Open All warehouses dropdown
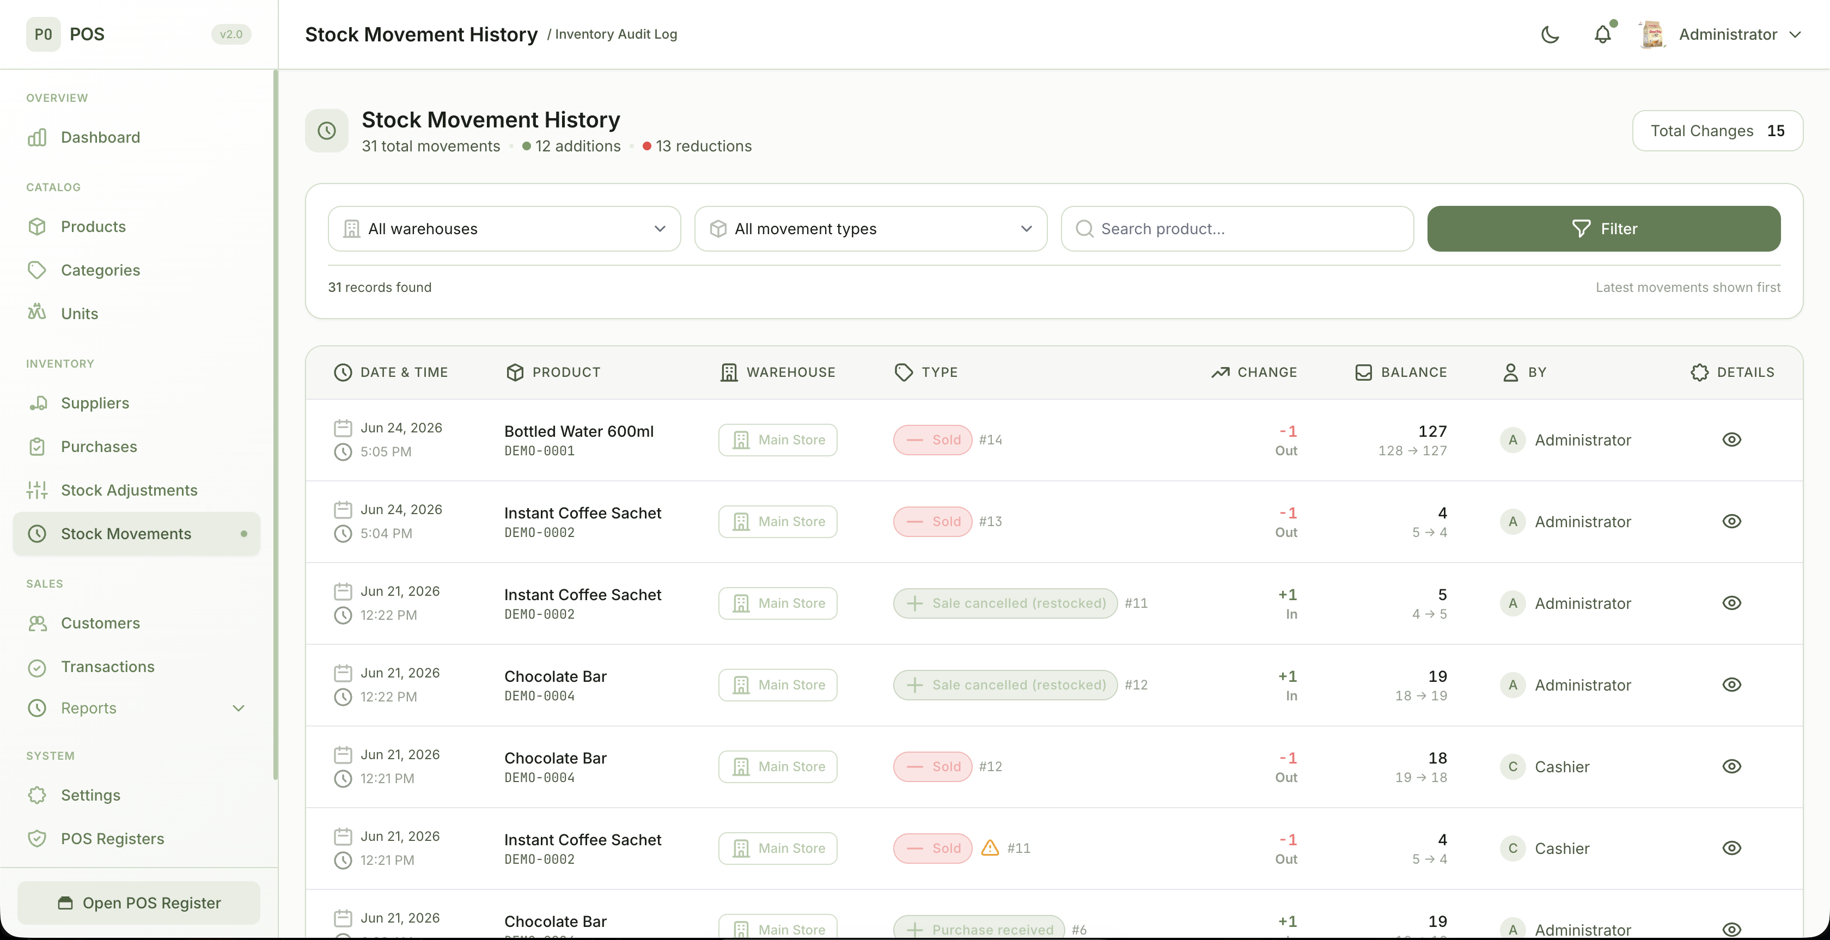 [504, 229]
